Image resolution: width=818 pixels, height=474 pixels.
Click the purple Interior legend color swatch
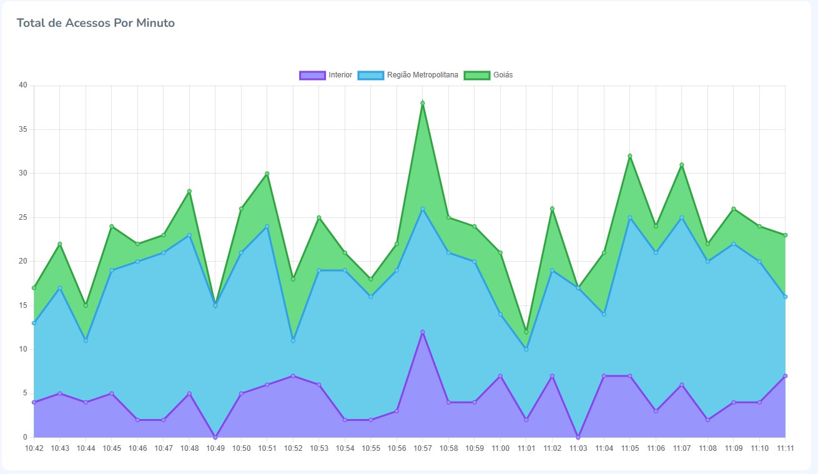coord(312,75)
